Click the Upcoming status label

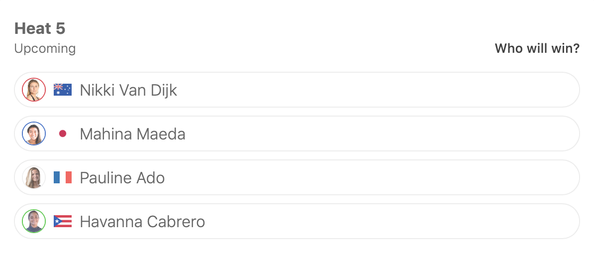(45, 49)
